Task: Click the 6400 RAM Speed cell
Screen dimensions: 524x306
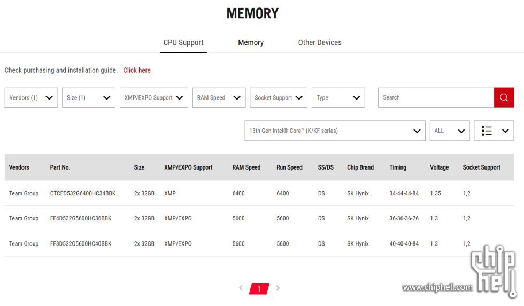Action: (x=238, y=193)
